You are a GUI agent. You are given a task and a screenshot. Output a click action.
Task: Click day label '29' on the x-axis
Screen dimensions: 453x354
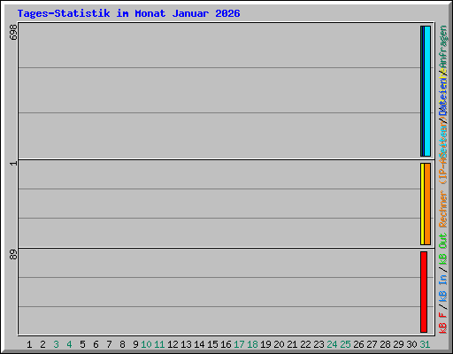(398, 344)
